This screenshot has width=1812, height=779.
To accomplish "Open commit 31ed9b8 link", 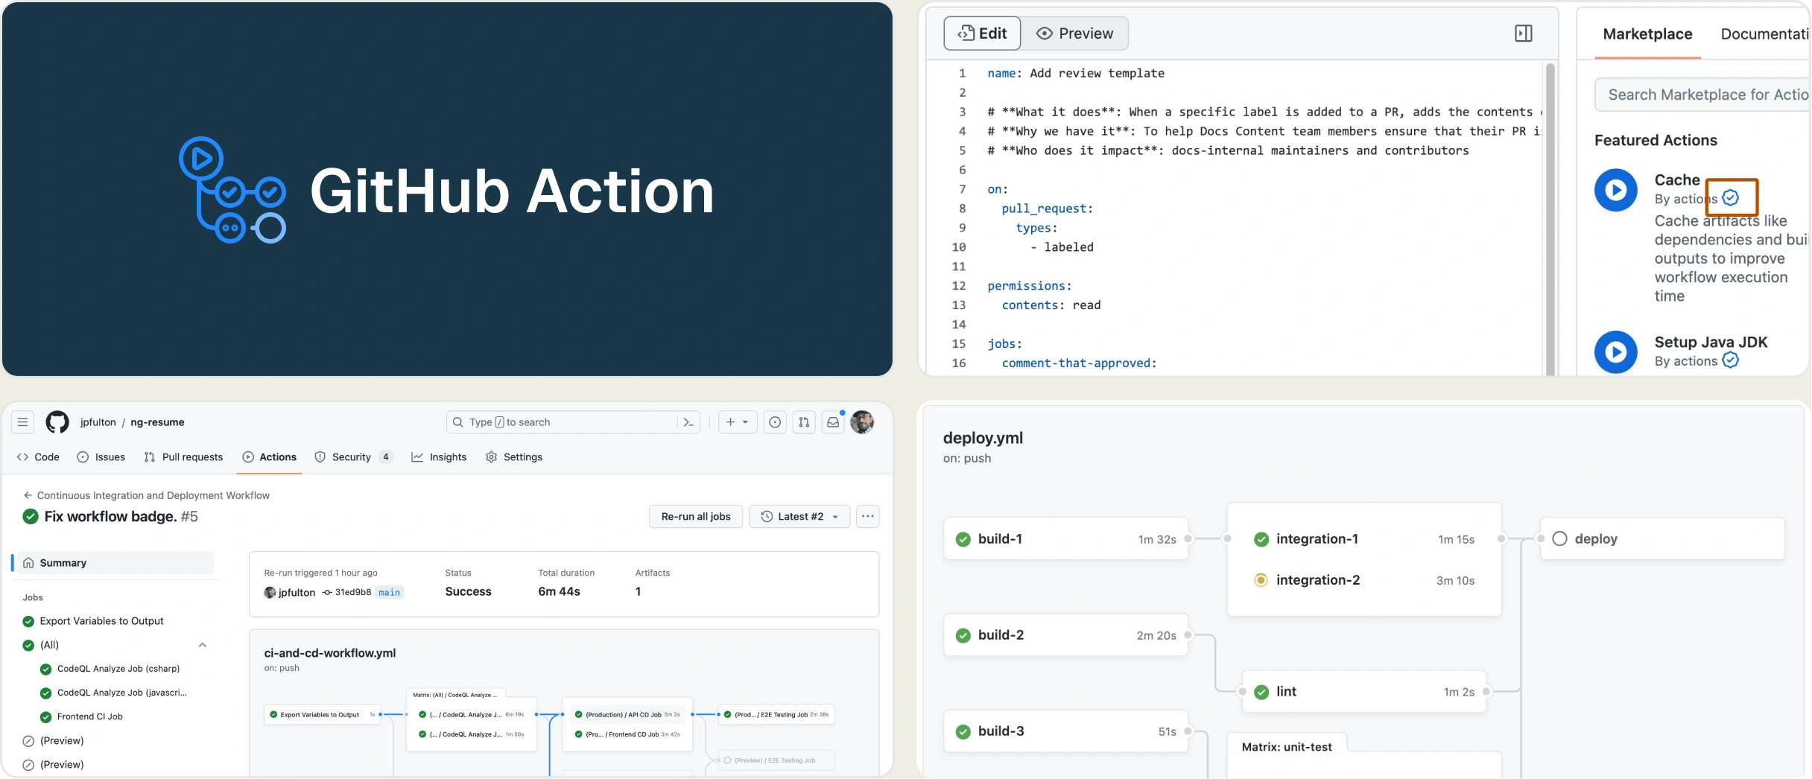I will [353, 592].
